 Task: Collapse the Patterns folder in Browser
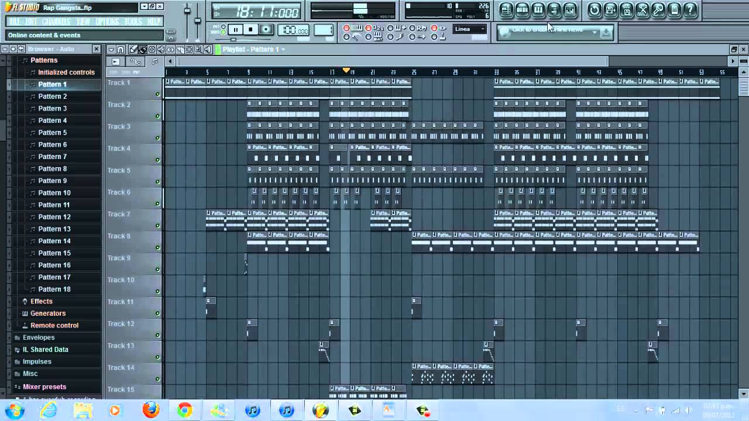[x=44, y=60]
